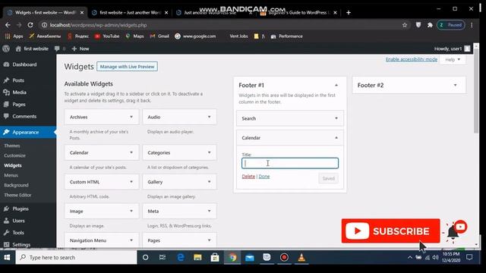Open the VLC icon on the taskbar
The height and width of the screenshot is (273, 486).
(x=301, y=257)
